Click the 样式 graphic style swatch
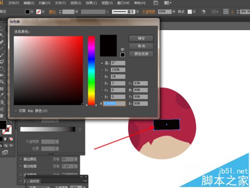 click(189, 11)
